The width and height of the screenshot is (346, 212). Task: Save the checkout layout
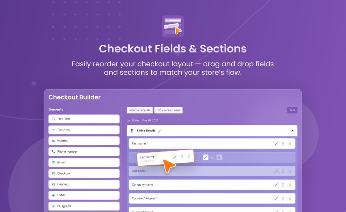tap(292, 110)
